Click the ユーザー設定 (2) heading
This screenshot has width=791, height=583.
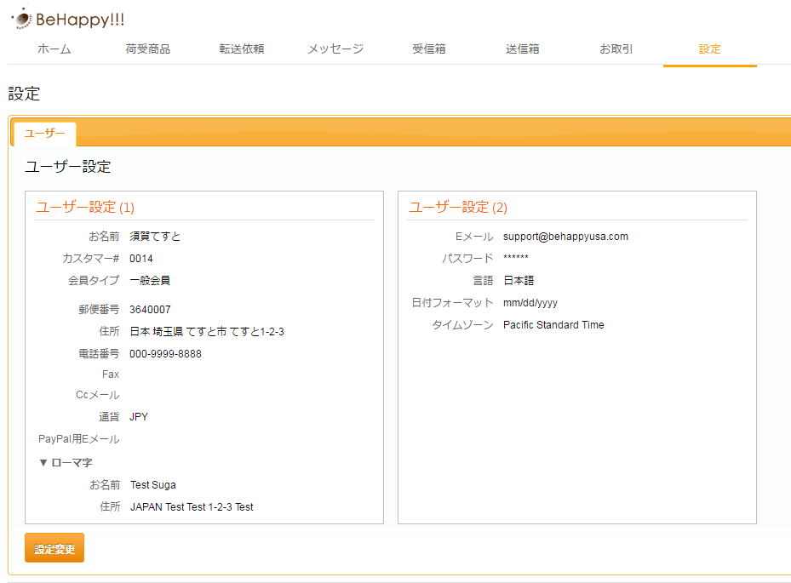(x=458, y=207)
